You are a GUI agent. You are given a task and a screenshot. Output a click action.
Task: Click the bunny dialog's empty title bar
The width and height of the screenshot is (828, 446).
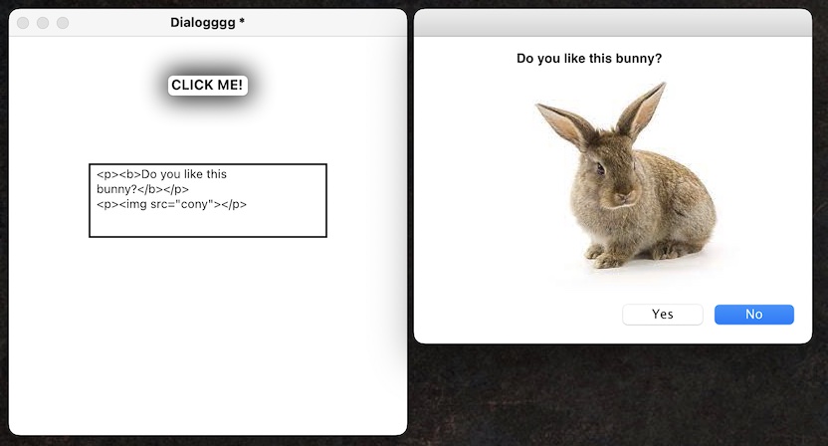(613, 23)
